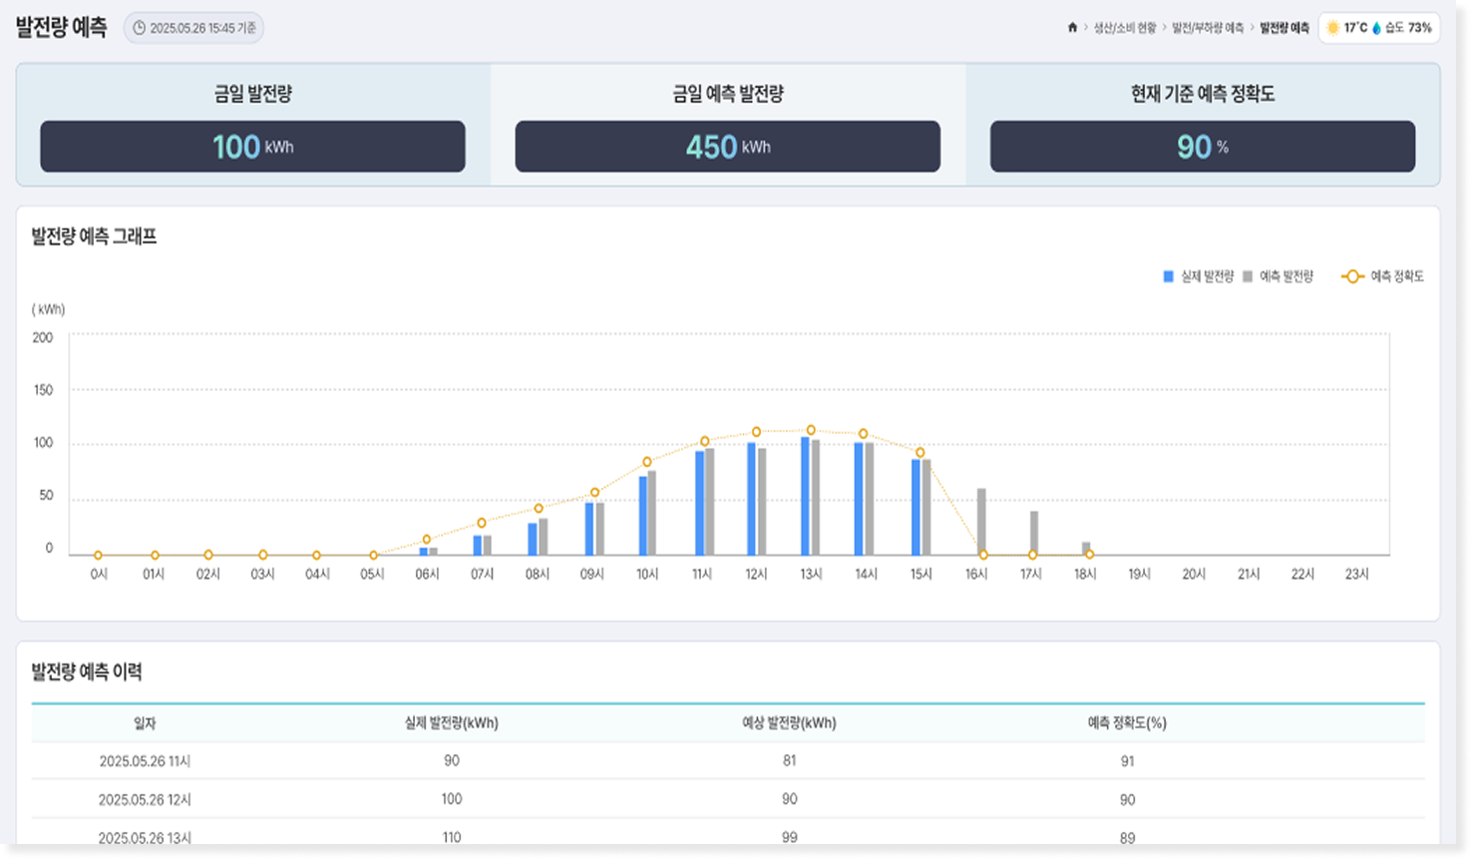
Task: Click the 예측 정확도 legend line marker
Action: [1352, 276]
